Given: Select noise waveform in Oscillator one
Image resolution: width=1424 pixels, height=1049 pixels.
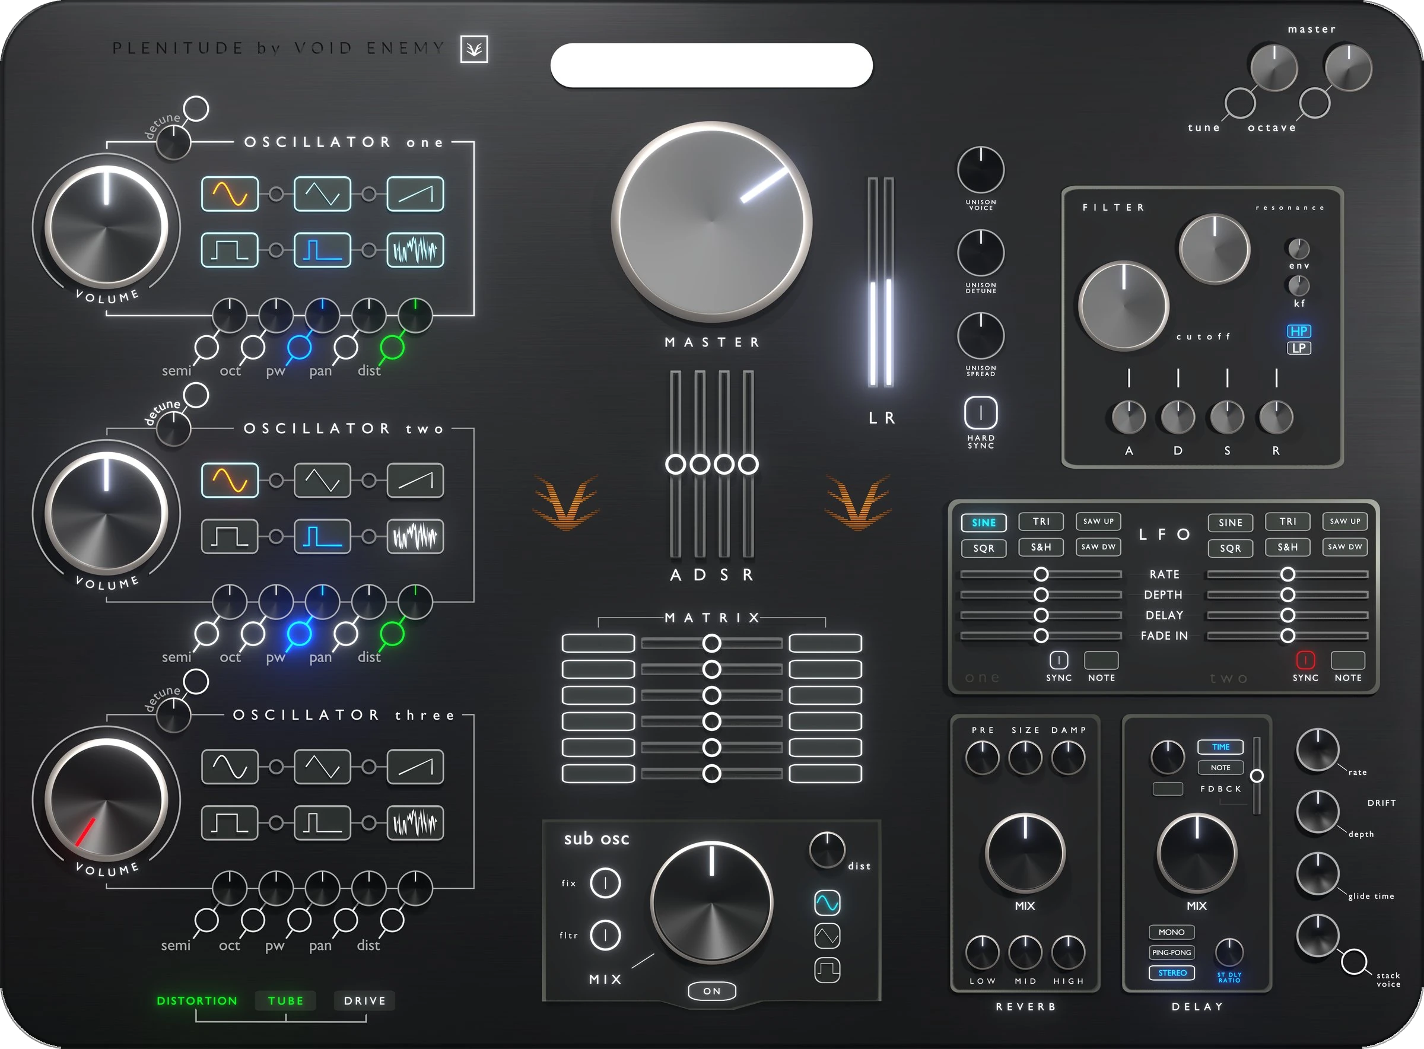Looking at the screenshot, I should pyautogui.click(x=415, y=250).
